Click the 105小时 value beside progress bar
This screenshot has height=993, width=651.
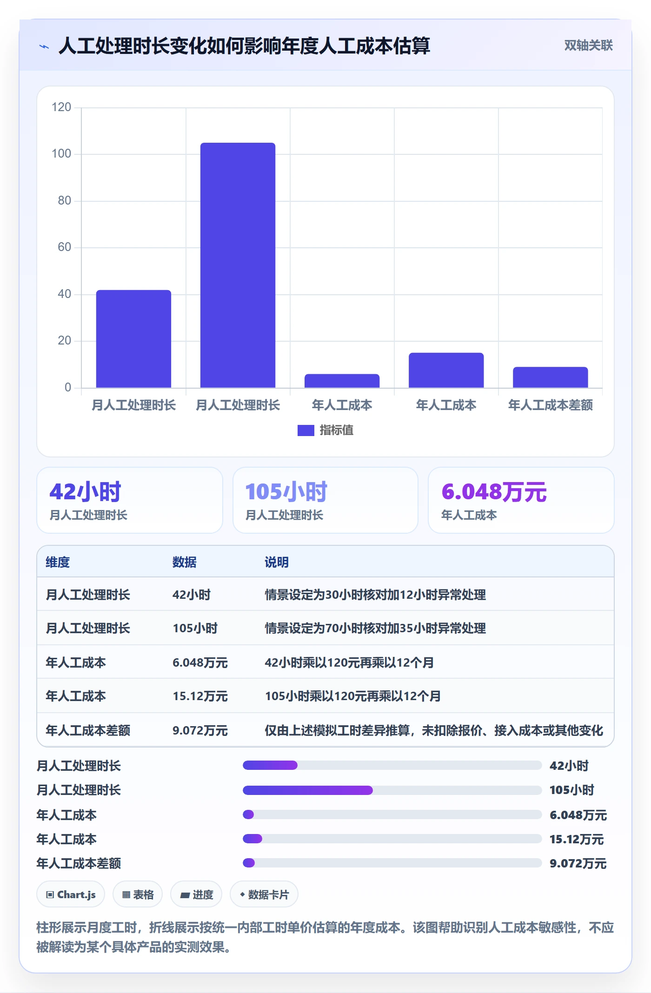coord(572,790)
